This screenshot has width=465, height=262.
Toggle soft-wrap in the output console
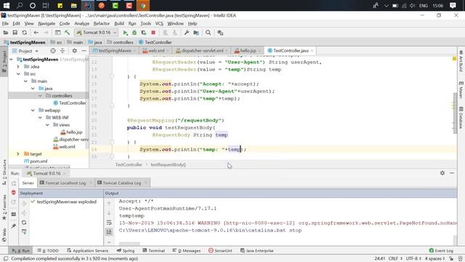pyautogui.click(x=109, y=223)
